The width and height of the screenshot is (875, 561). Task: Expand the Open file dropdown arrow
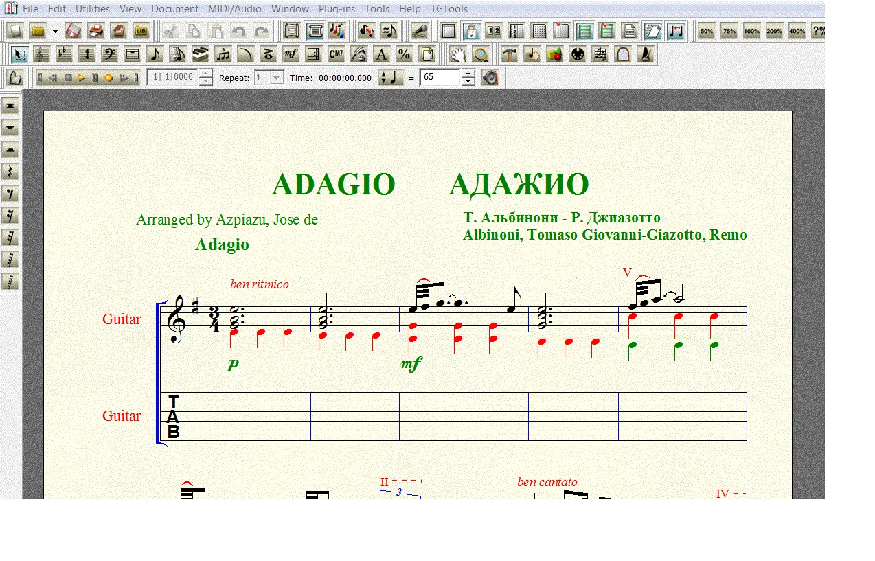55,31
